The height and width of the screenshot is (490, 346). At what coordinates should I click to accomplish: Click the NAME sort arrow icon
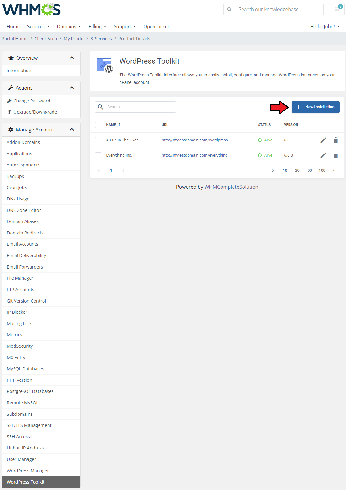click(119, 125)
